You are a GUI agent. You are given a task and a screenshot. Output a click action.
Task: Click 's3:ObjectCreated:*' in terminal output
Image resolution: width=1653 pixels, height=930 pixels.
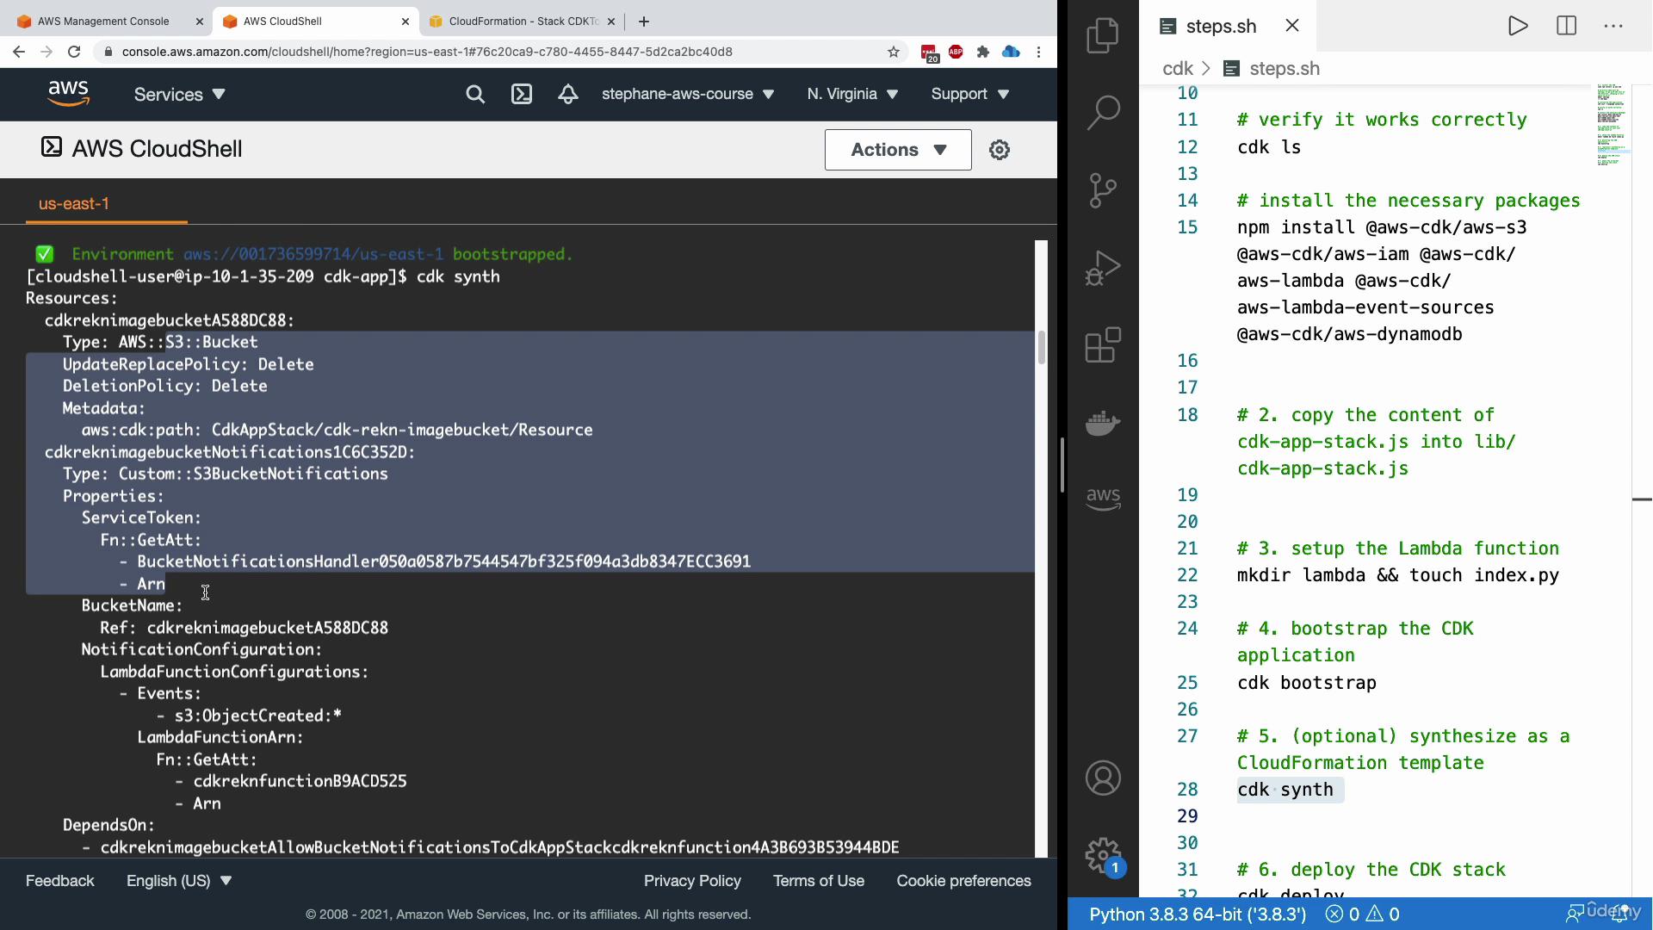click(258, 716)
